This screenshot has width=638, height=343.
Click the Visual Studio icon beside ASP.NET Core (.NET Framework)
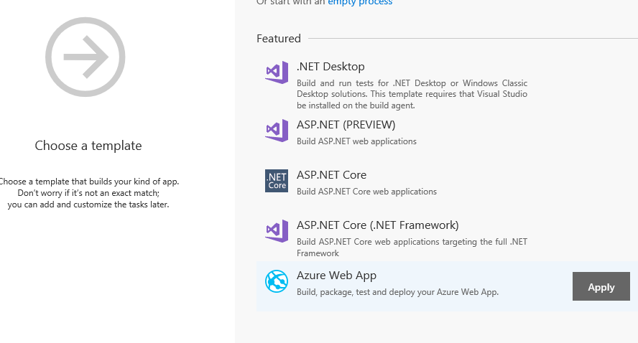point(277,231)
